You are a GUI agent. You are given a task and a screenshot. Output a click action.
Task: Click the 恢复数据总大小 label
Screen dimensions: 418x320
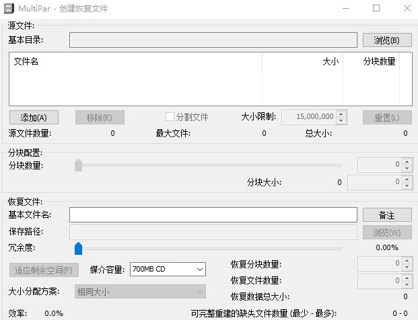click(x=260, y=296)
